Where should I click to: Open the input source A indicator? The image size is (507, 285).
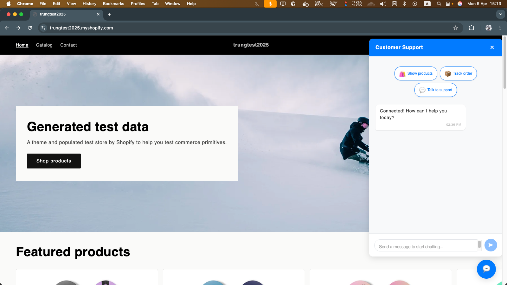click(x=427, y=4)
